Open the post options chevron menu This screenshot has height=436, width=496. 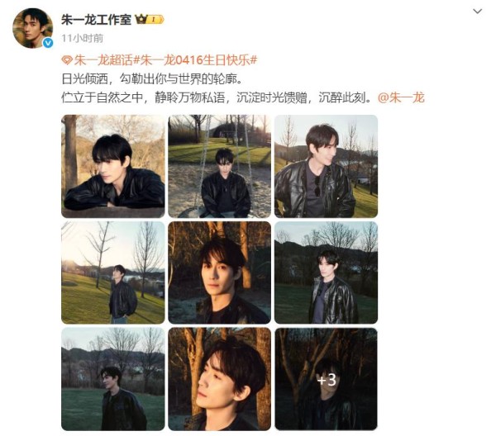click(x=477, y=12)
